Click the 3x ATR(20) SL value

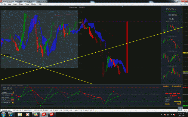[x=13, y=103]
